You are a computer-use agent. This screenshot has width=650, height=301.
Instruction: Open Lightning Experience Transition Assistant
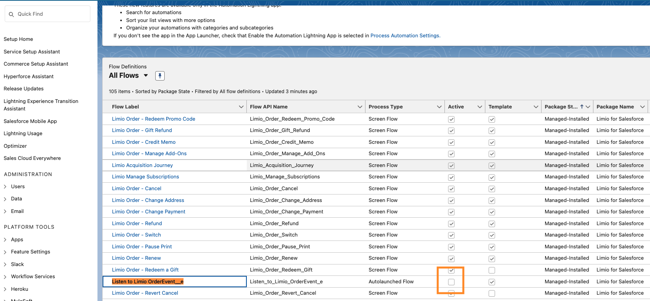41,105
